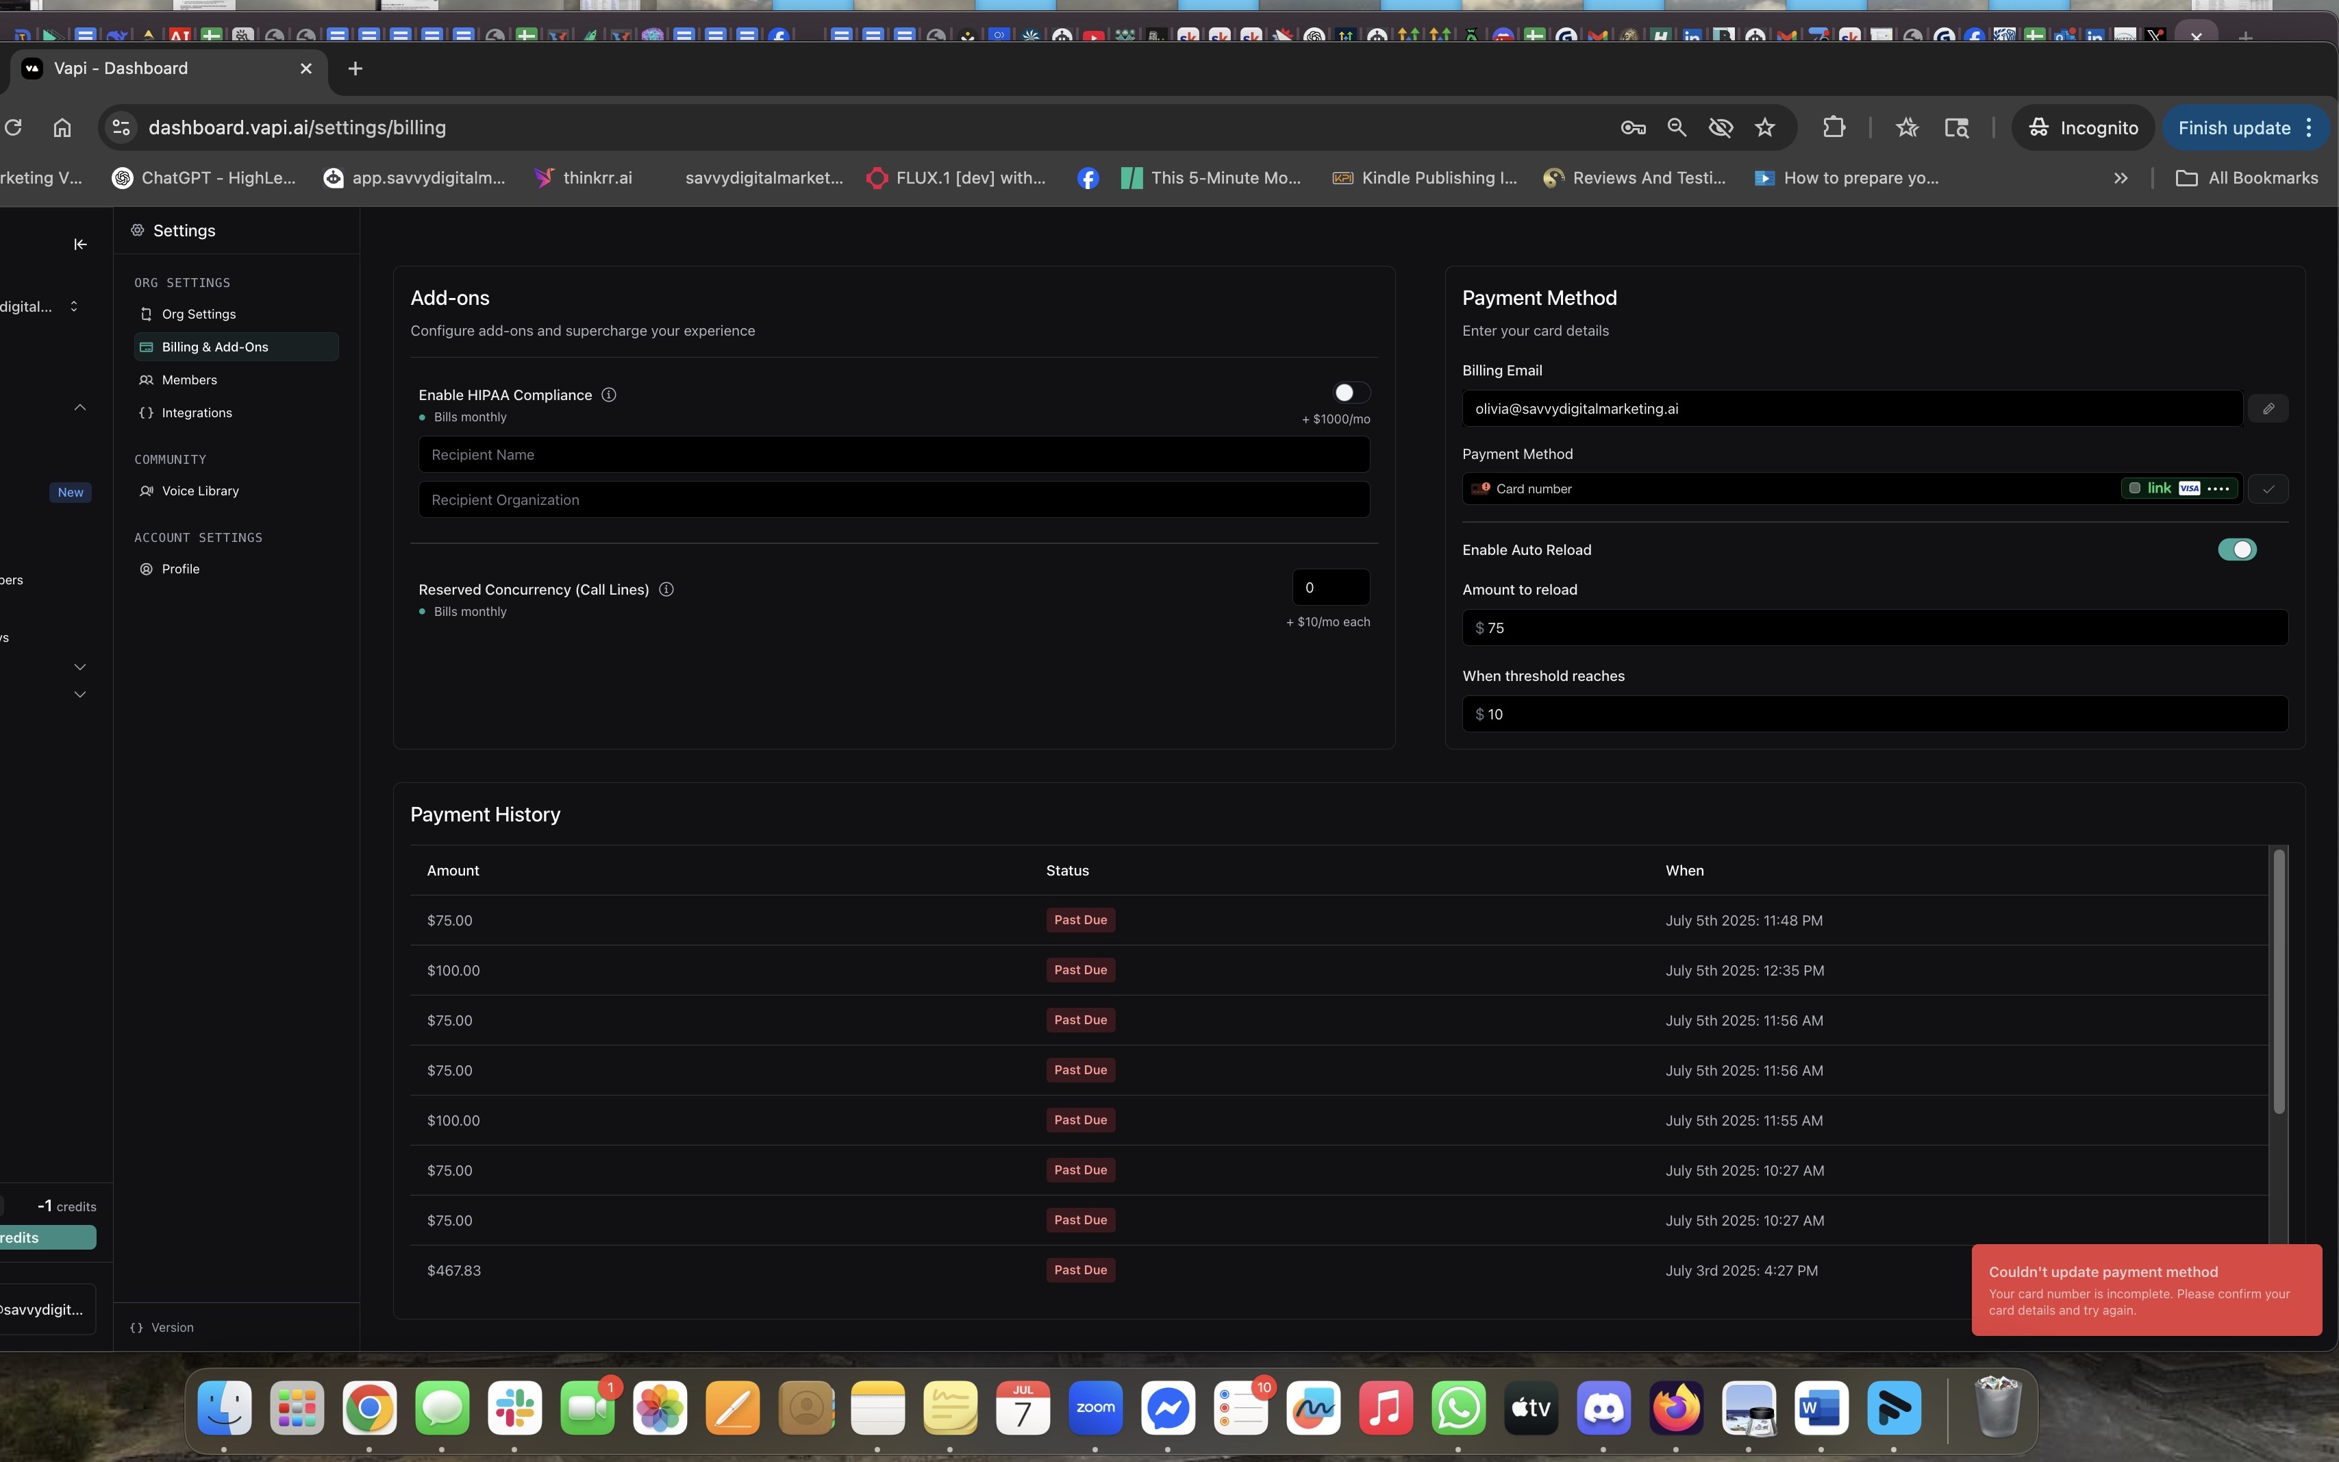This screenshot has width=2339, height=1462.
Task: Click the Reserved Concurrency info icon
Action: 666,590
